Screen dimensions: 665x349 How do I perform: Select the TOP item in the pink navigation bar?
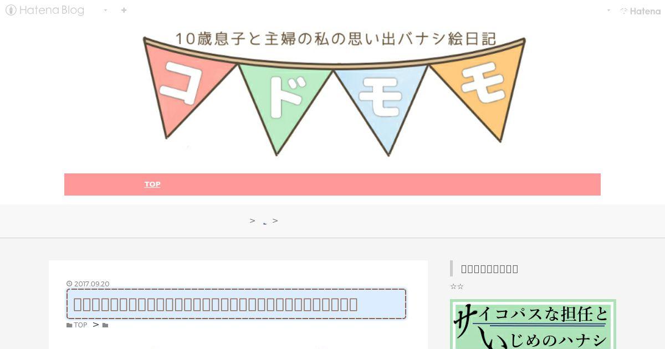[x=152, y=184]
